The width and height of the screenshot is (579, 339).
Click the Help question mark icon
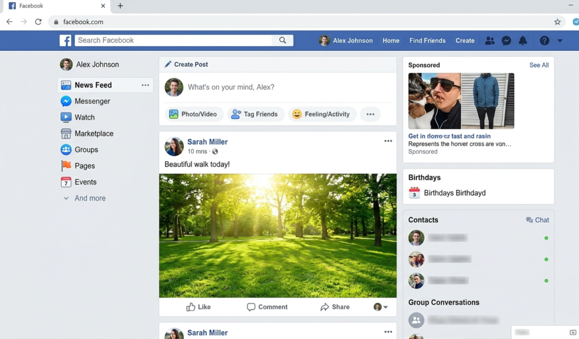[x=543, y=40]
